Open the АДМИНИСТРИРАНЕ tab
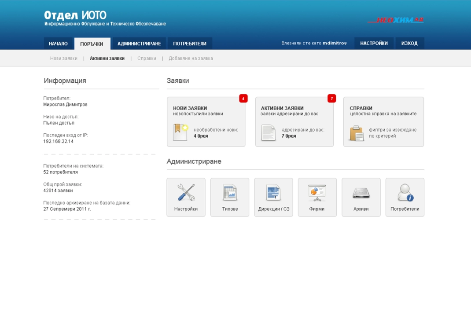 click(x=139, y=44)
